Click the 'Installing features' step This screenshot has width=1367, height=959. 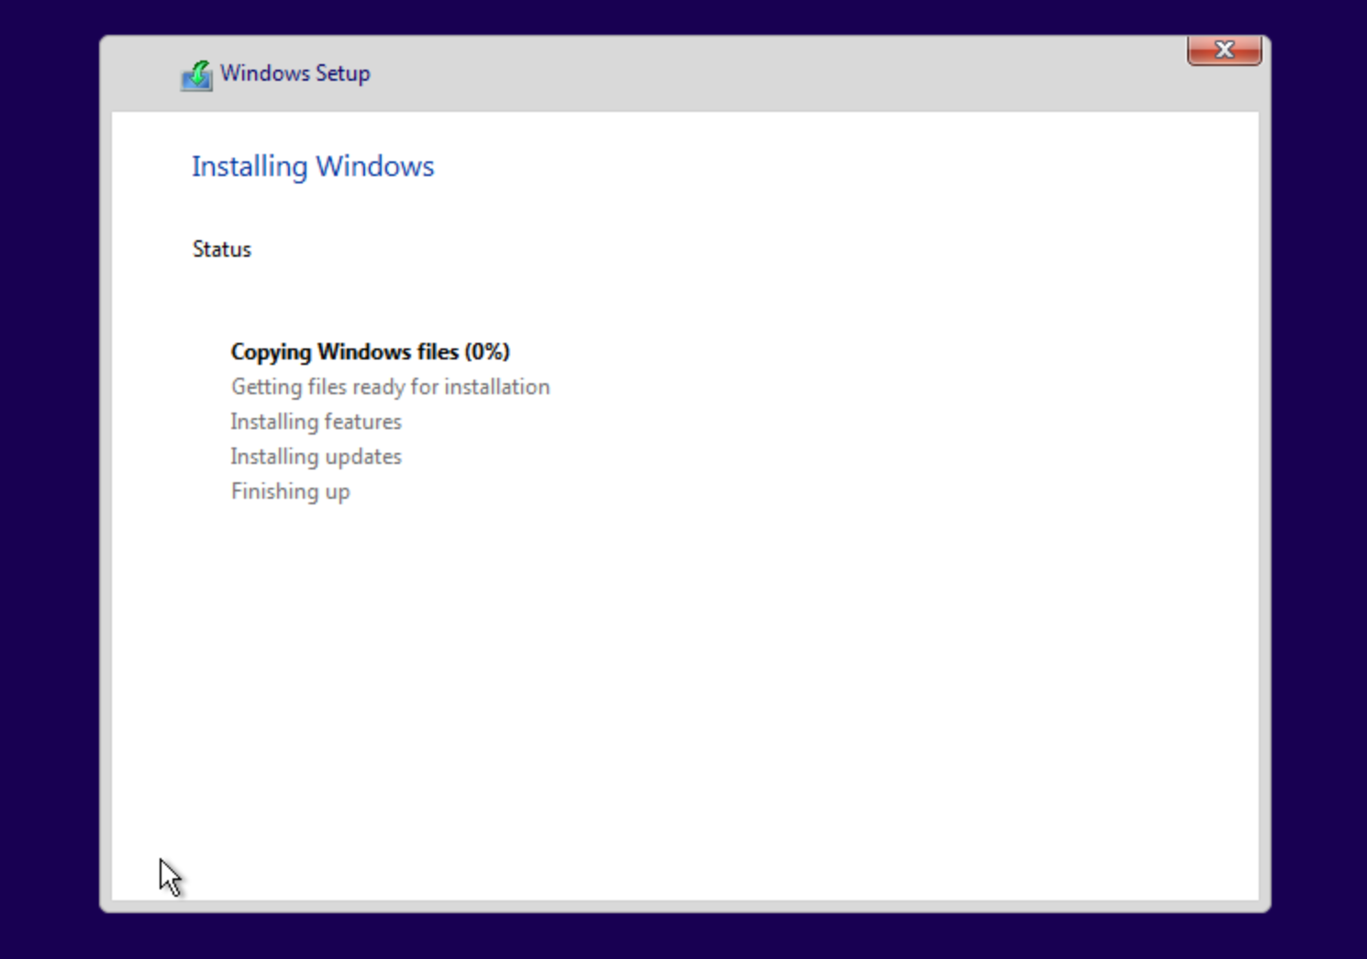click(x=316, y=422)
